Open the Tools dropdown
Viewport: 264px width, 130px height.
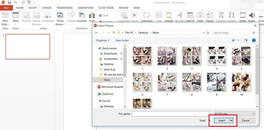tap(205, 120)
